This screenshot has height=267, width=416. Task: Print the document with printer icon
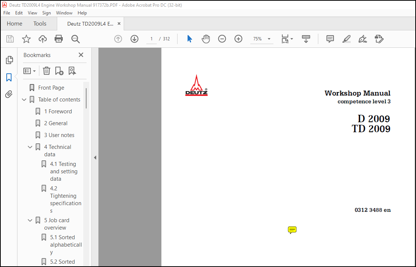(59, 39)
